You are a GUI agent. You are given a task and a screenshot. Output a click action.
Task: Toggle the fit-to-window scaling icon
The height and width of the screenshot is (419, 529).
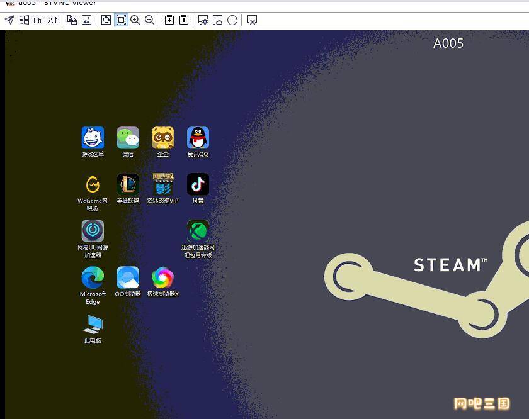click(x=121, y=20)
